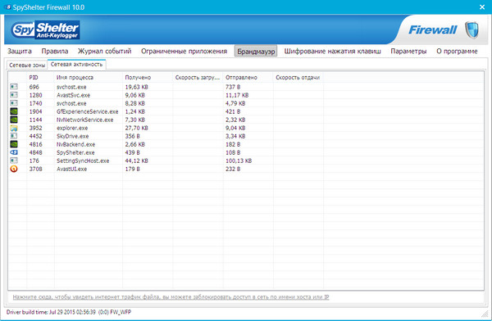Click the NvBackend.exe green icon
This screenshot has height=321, width=492.
coord(14,144)
